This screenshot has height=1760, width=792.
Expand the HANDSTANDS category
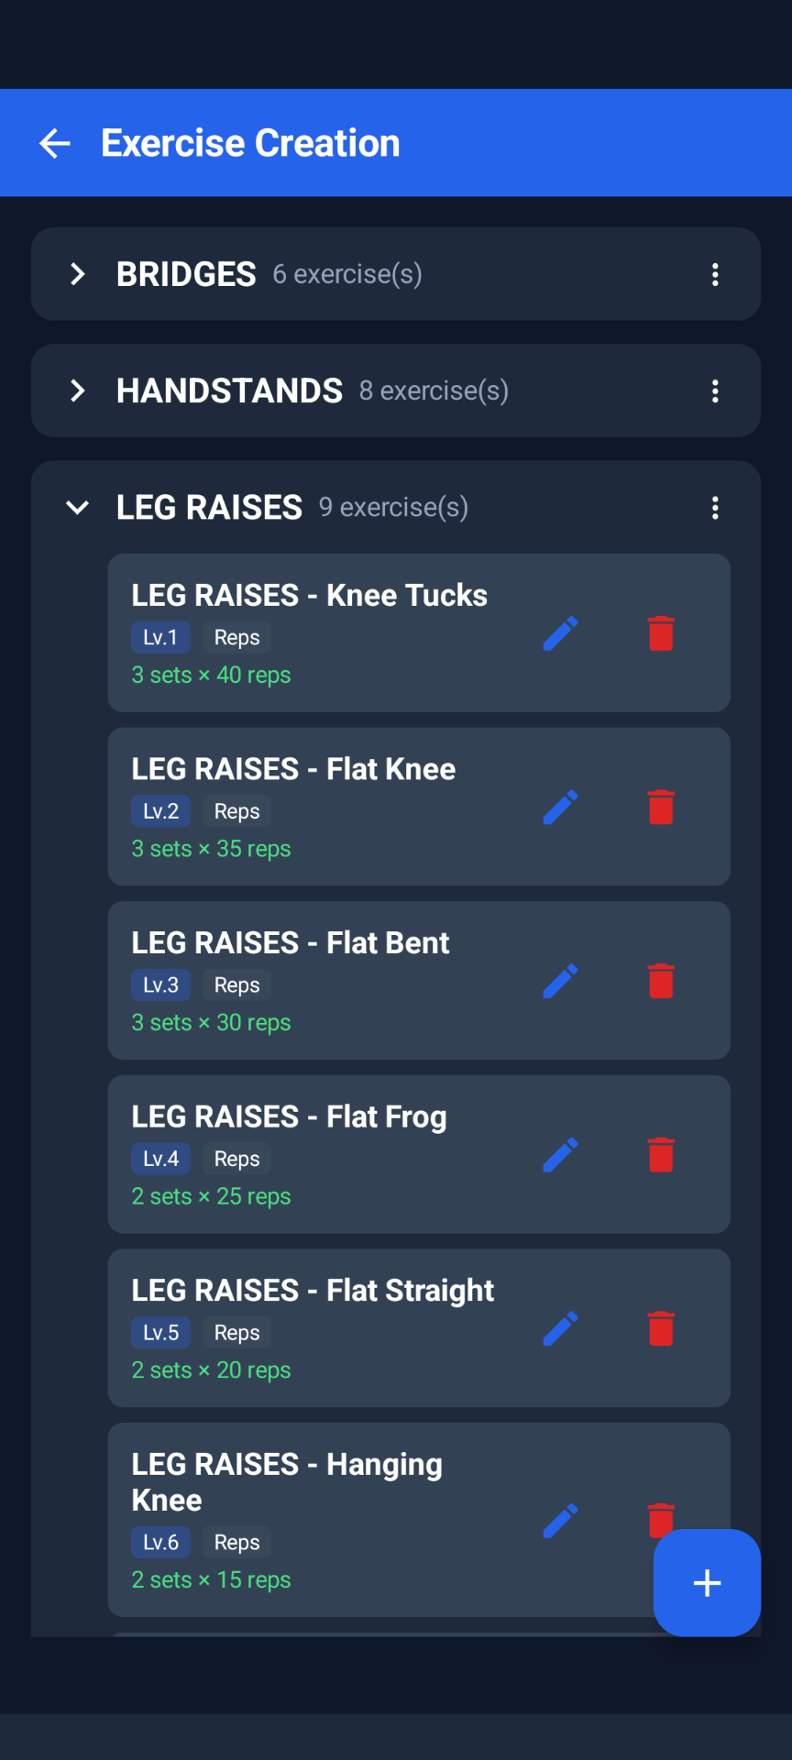point(78,390)
